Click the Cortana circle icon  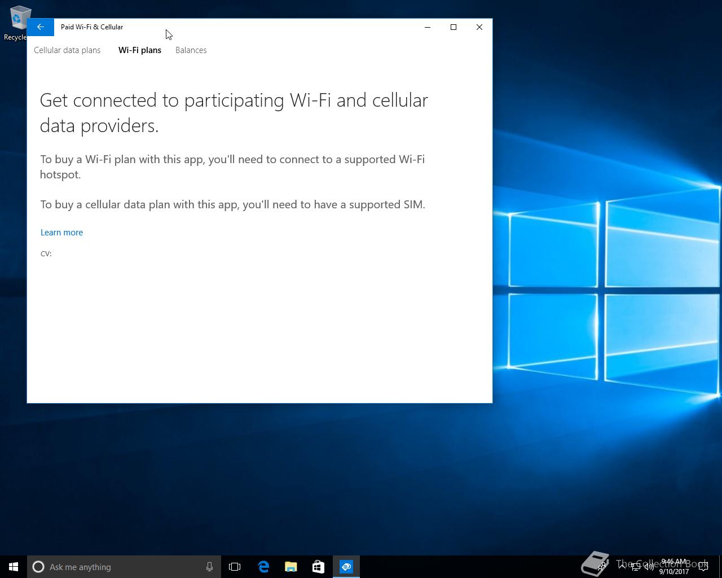click(x=38, y=567)
